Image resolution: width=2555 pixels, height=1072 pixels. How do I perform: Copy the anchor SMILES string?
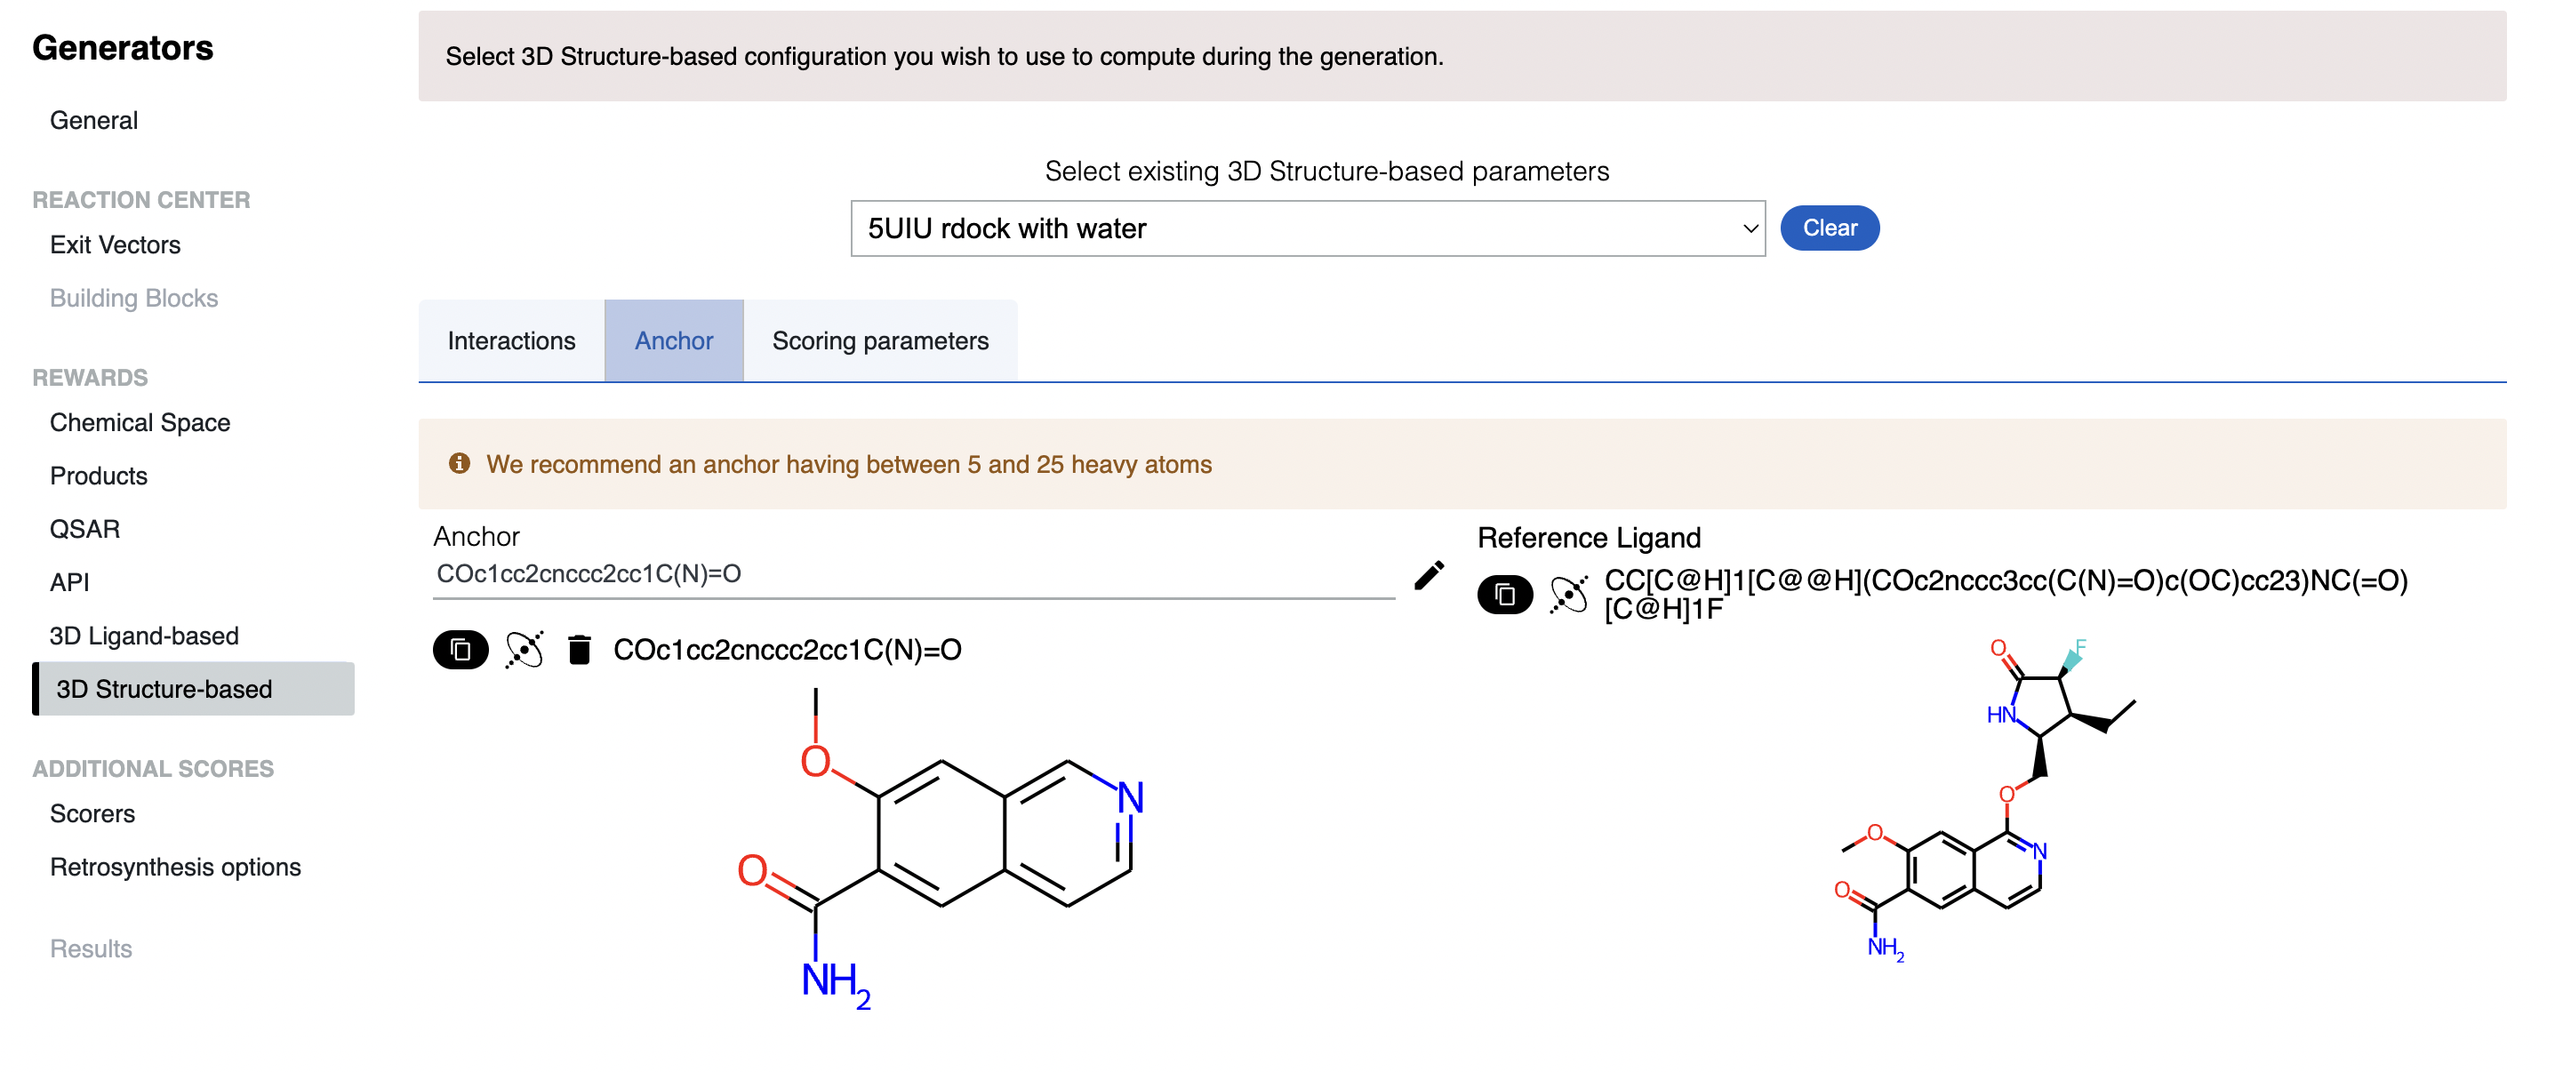click(x=461, y=650)
